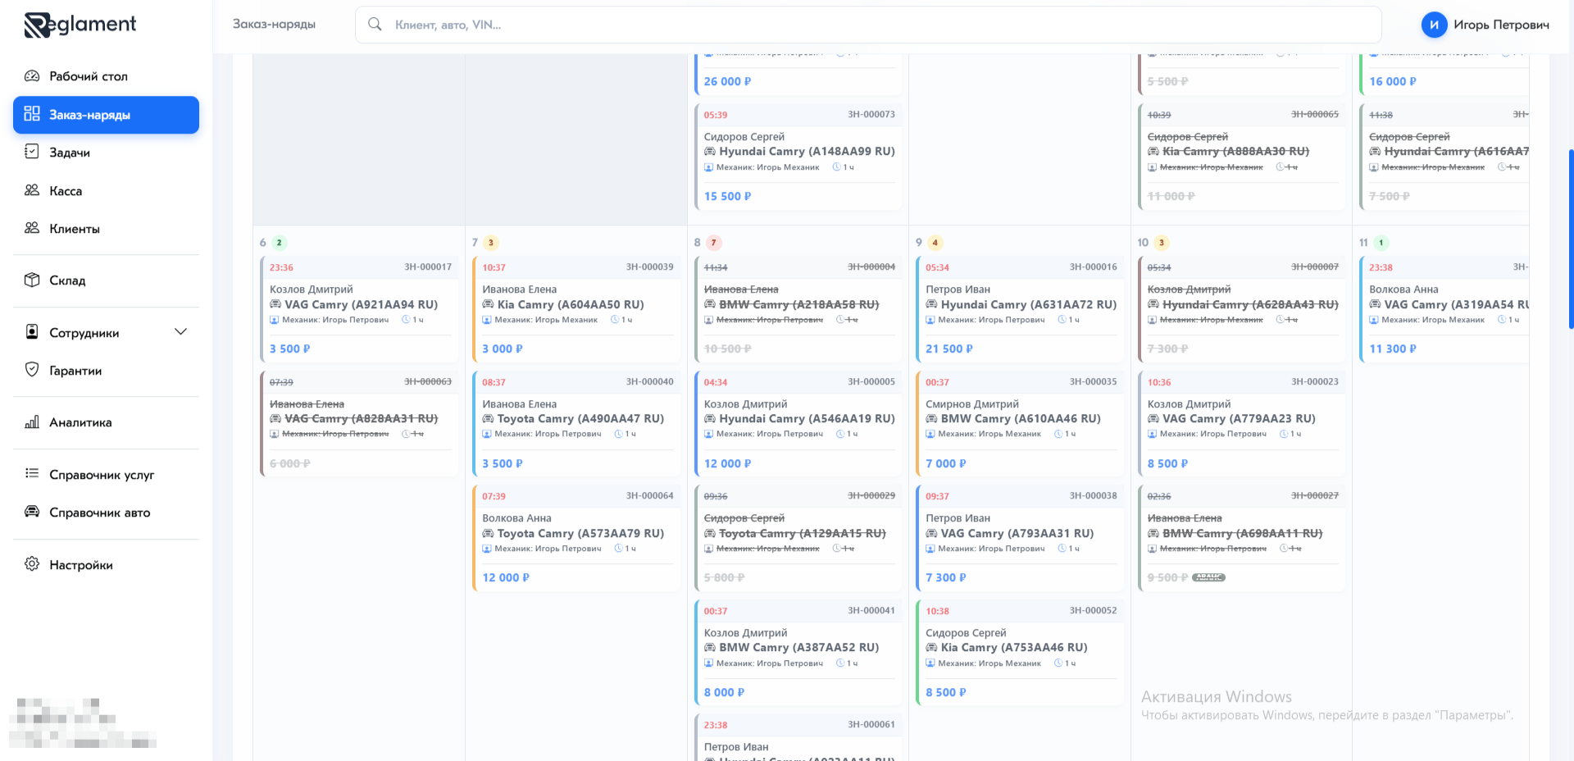This screenshot has height=761, width=1574.
Task: Click Волкова Анна in order ЗН-000064
Action: (x=516, y=518)
